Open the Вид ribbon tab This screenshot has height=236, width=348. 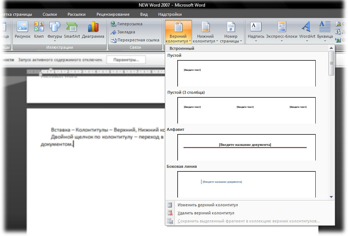click(144, 14)
